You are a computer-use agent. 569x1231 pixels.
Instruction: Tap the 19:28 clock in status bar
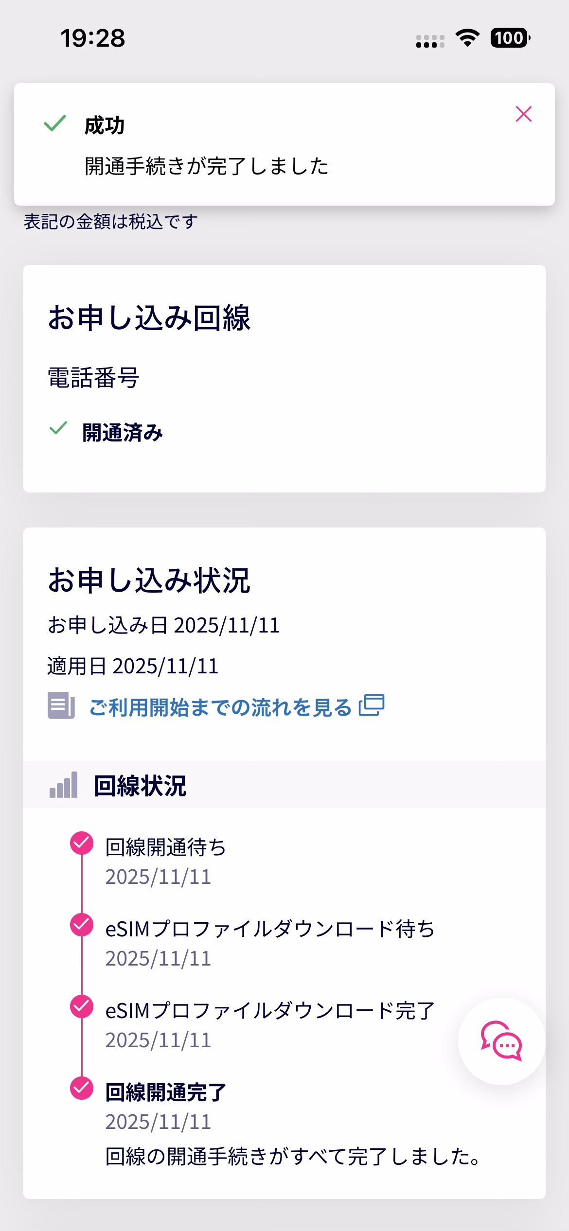pos(93,38)
